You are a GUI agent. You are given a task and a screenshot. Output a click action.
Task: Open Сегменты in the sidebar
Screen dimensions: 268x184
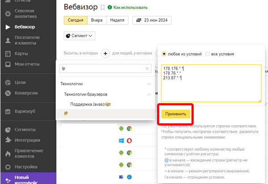[x=25, y=130]
